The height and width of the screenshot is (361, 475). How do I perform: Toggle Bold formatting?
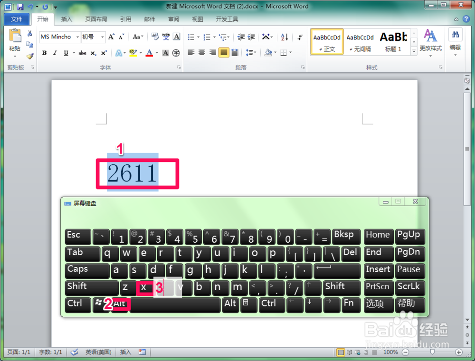coord(45,53)
